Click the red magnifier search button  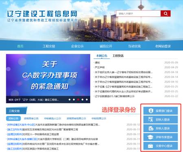[x=166, y=13]
